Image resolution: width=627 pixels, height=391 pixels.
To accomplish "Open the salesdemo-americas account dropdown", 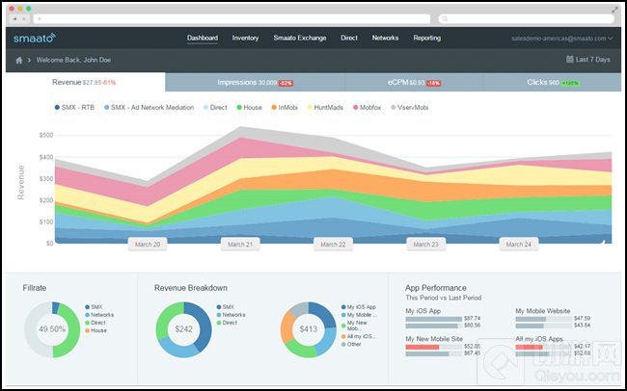I will 562,39.
